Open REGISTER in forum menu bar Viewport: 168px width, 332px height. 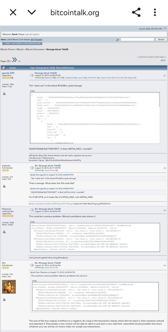[32, 43]
